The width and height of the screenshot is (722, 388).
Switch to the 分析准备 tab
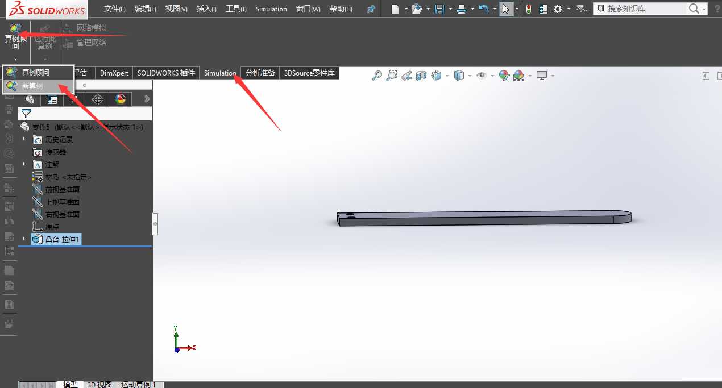(260, 73)
